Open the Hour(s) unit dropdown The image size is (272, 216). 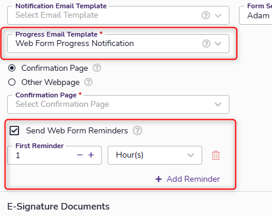click(x=155, y=155)
